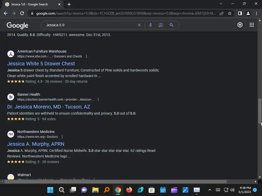Image resolution: width=262 pixels, height=196 pixels.
Task: Open volume control in system tray
Action: [x=232, y=190]
